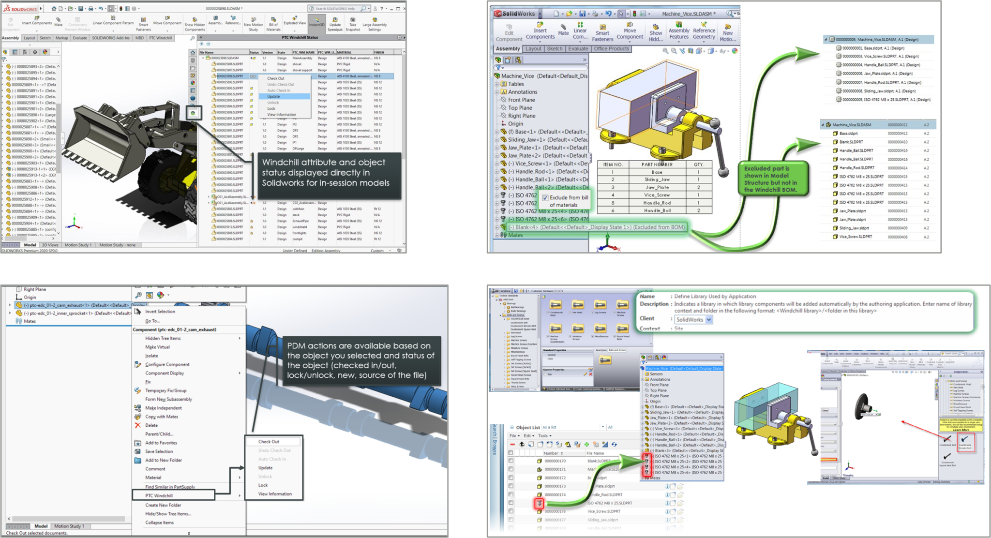Click the green Windchill task pane icon

pos(193,113)
